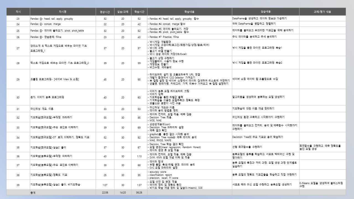354x199 pixels.
Task: Click the total study time '36:26' cell
Action: 139,192
